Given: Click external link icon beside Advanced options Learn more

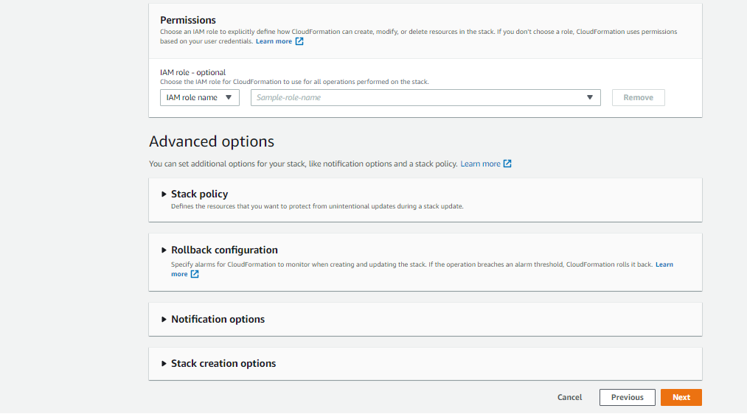Looking at the screenshot, I should pyautogui.click(x=507, y=164).
